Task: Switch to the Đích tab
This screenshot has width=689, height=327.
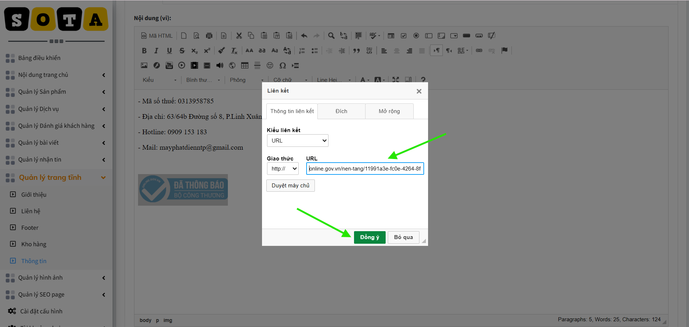Action: pos(341,111)
